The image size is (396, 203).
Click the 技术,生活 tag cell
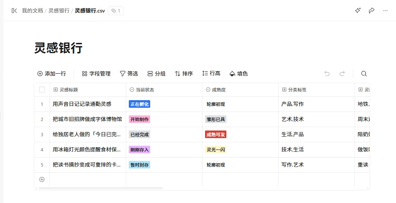(317, 149)
